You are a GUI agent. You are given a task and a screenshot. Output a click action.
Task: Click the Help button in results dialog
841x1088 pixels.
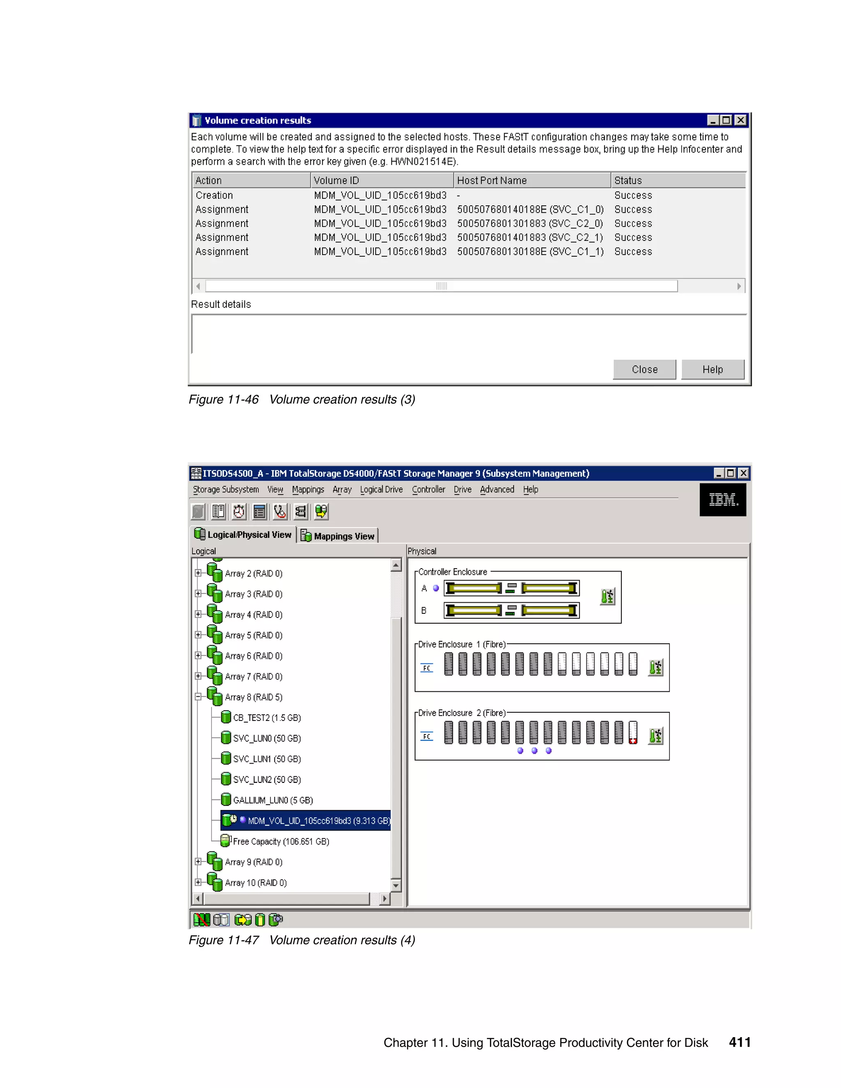pyautogui.click(x=712, y=369)
